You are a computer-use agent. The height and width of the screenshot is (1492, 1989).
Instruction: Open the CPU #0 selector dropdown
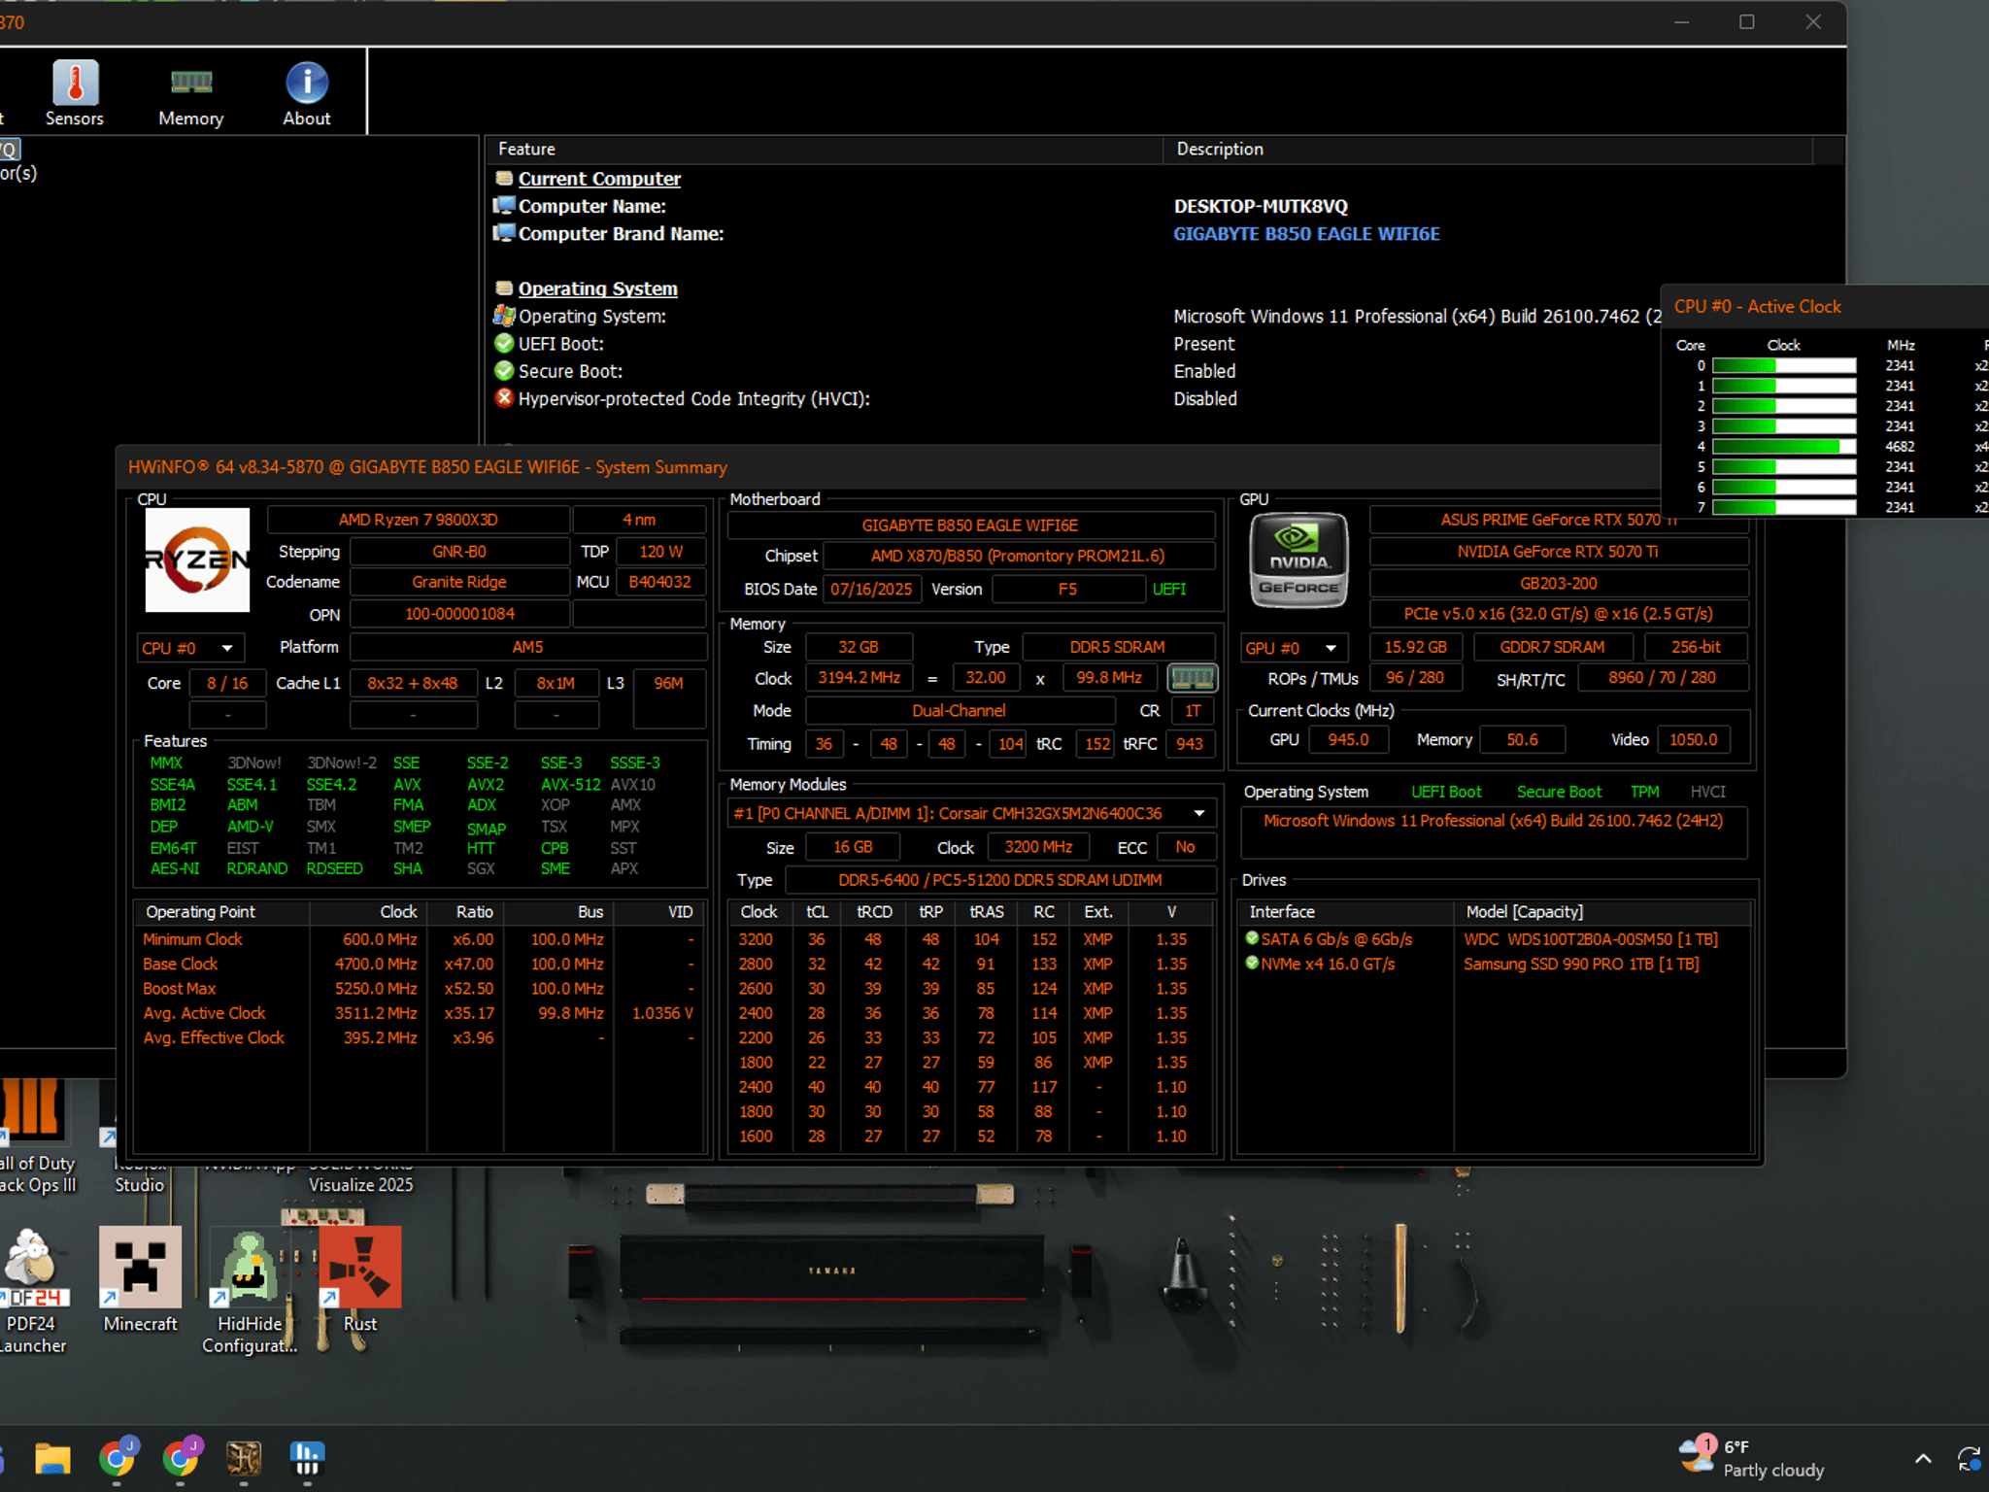tap(190, 648)
